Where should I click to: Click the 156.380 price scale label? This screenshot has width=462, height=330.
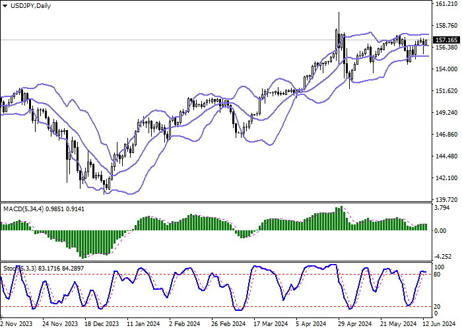tap(446, 48)
